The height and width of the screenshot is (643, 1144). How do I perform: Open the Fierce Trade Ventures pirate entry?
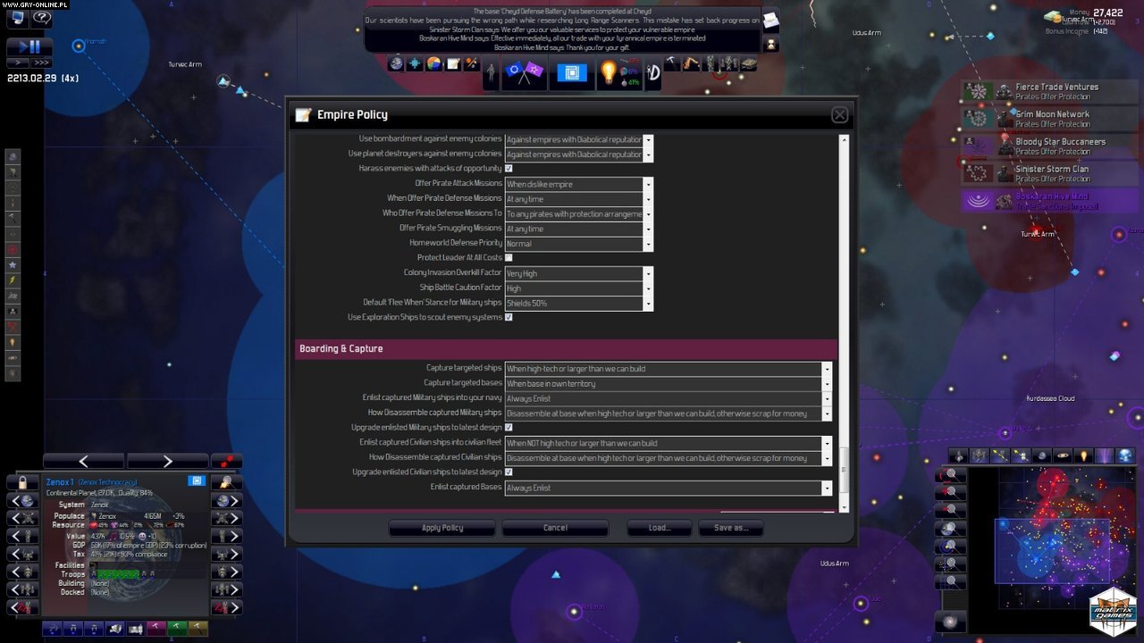click(x=1059, y=90)
